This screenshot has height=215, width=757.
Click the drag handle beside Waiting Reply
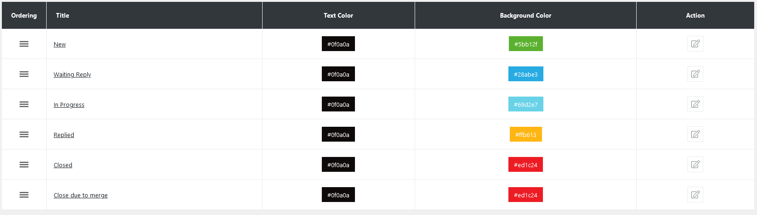coord(24,74)
